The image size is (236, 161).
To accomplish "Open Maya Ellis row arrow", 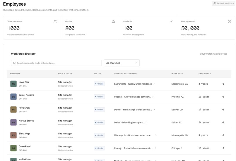I will (223, 84).
